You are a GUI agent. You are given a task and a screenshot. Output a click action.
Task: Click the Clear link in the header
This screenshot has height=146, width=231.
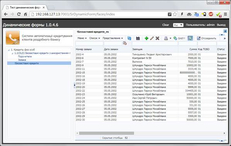point(166,25)
